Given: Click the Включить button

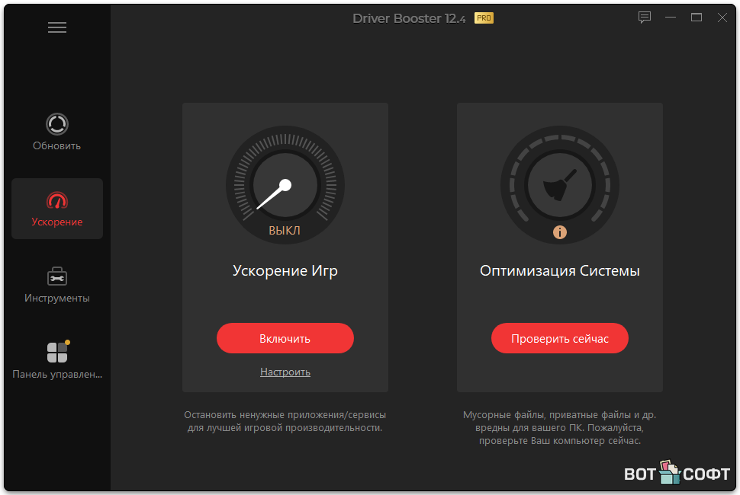Looking at the screenshot, I should click(285, 338).
